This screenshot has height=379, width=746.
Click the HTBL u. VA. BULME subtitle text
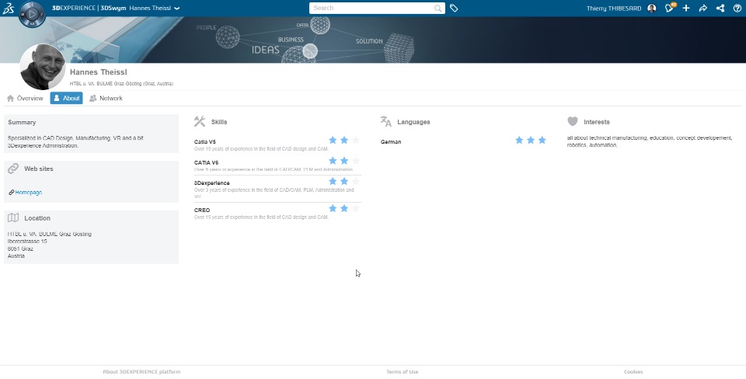[121, 84]
